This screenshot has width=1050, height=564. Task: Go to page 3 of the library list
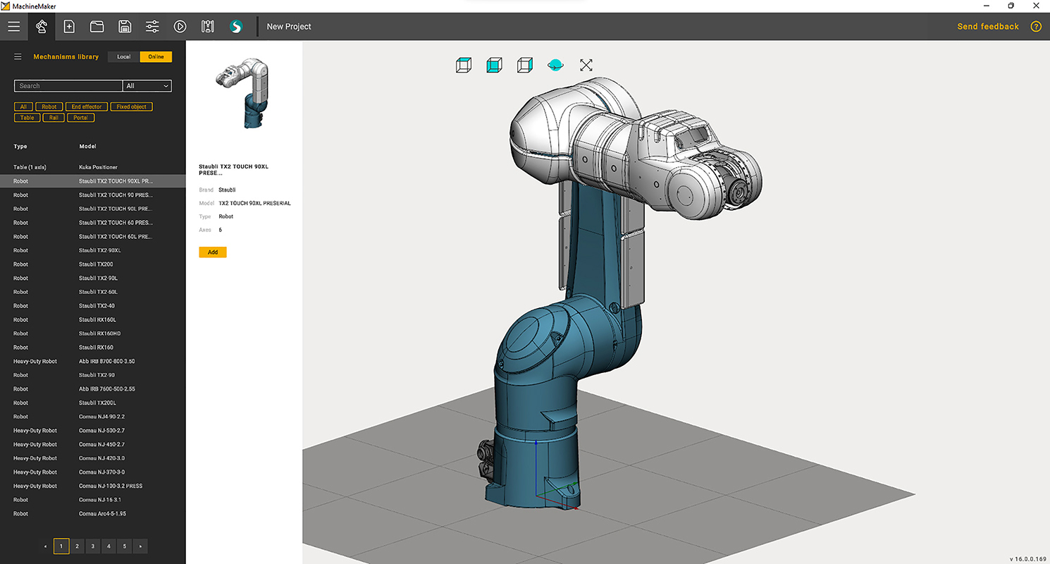point(92,546)
